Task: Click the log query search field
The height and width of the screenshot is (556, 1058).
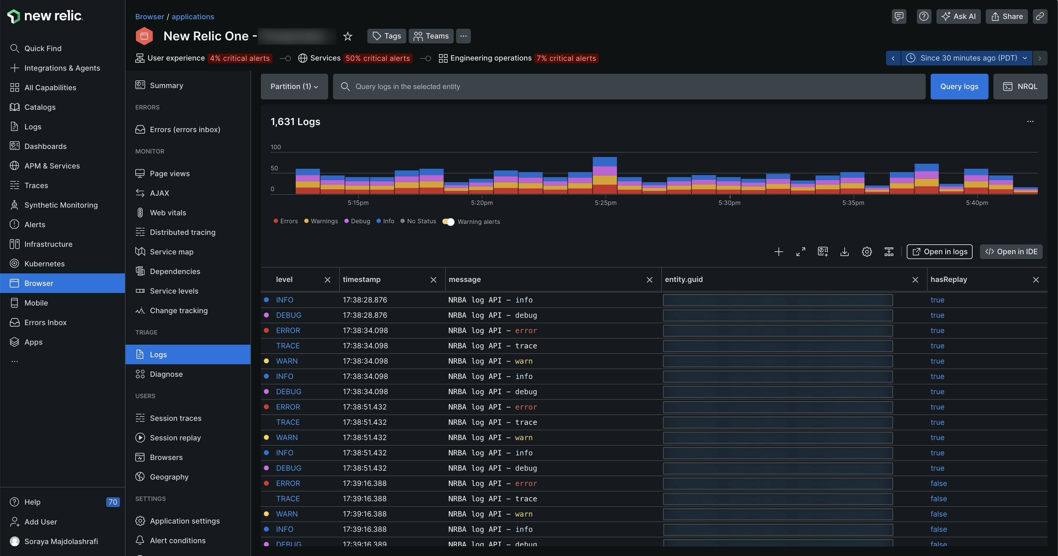Action: pos(628,87)
